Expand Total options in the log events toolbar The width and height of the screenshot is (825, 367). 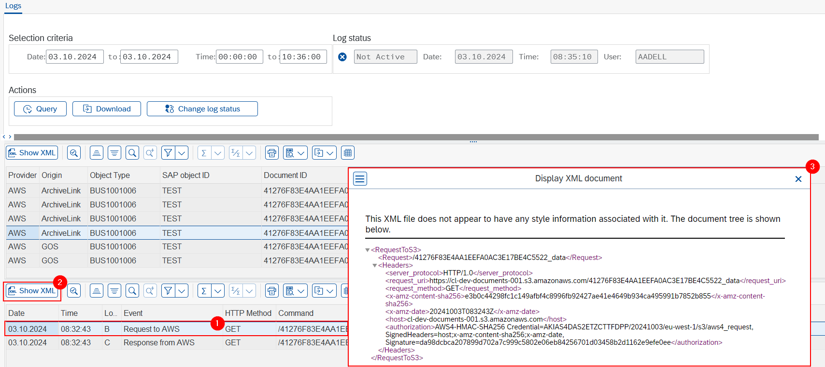point(218,291)
